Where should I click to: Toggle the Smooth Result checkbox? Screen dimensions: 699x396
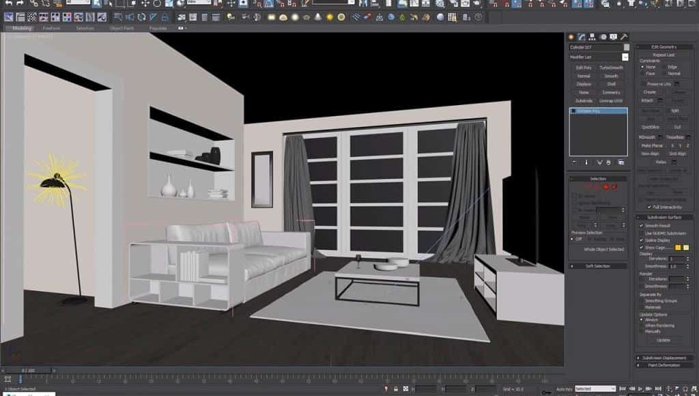coord(641,225)
